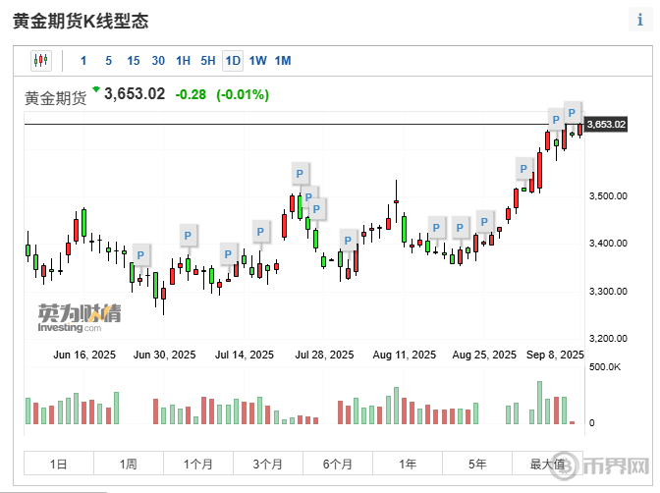This screenshot has width=660, height=493.
Task: Click the tallest green volume bar
Action: coord(540,404)
